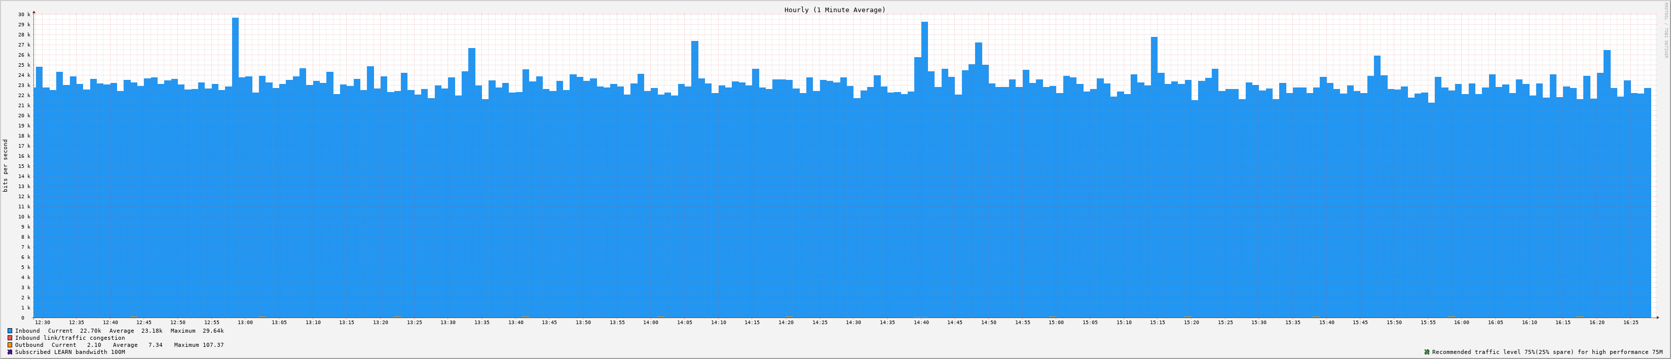The image size is (1671, 359).
Task: Click the orange Outbound legend swatch
Action: (x=10, y=345)
